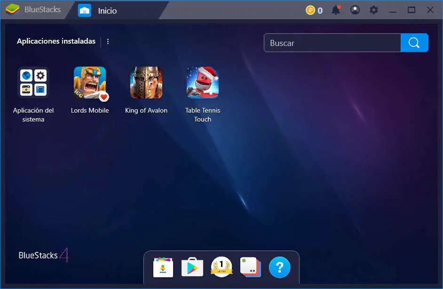Open the notifications bell

pos(336,10)
